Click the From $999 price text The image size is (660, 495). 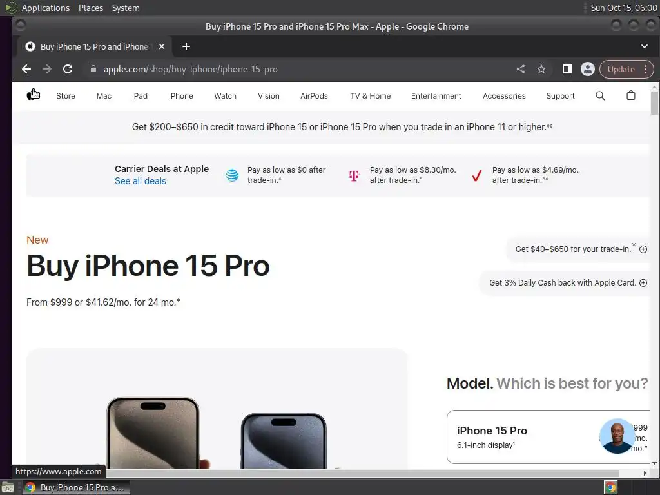click(x=103, y=302)
